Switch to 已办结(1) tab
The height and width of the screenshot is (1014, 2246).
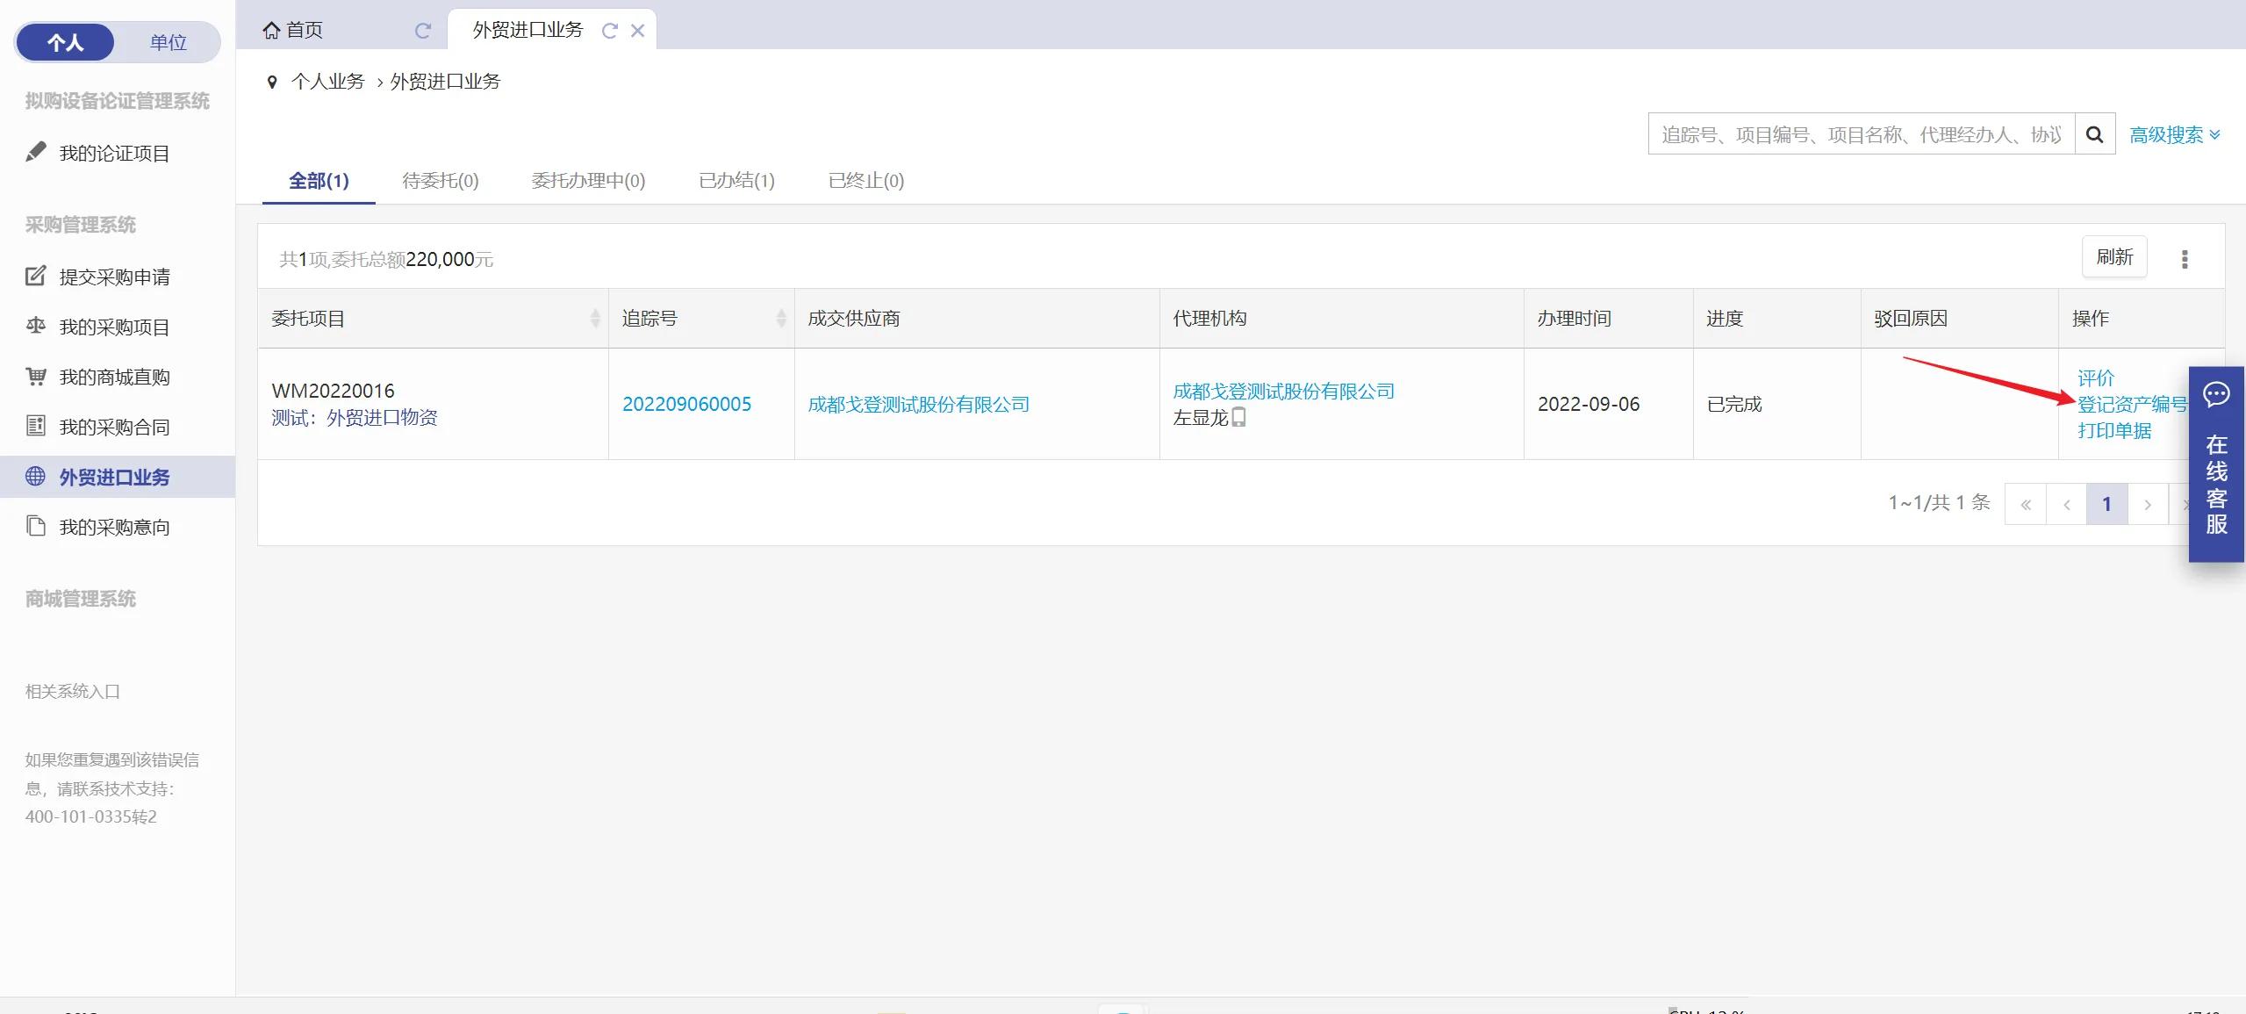[736, 180]
